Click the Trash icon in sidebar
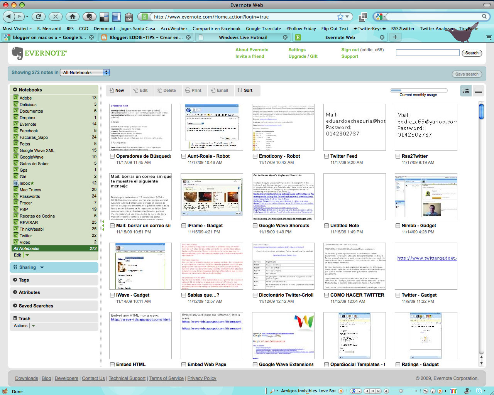The image size is (494, 395). [15, 318]
